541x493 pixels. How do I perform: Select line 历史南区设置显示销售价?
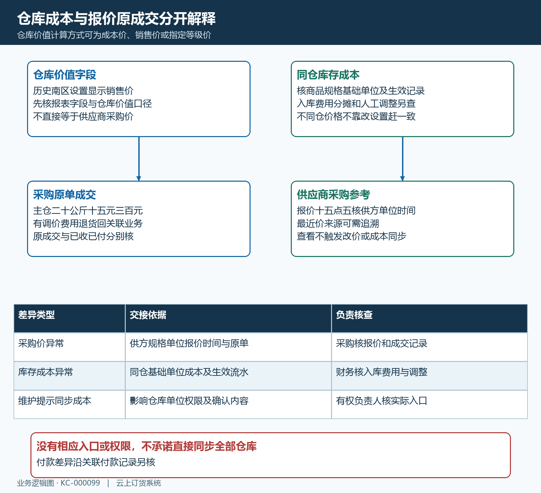pos(83,91)
